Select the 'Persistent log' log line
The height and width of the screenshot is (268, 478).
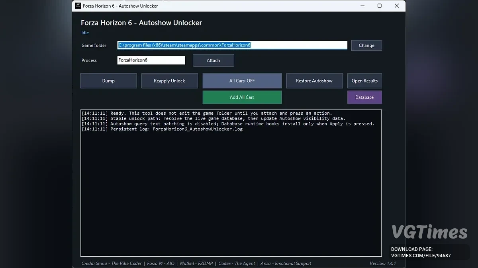(162, 129)
